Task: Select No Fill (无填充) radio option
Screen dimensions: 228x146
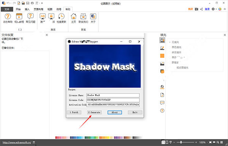Action: pyautogui.click(x=174, y=42)
